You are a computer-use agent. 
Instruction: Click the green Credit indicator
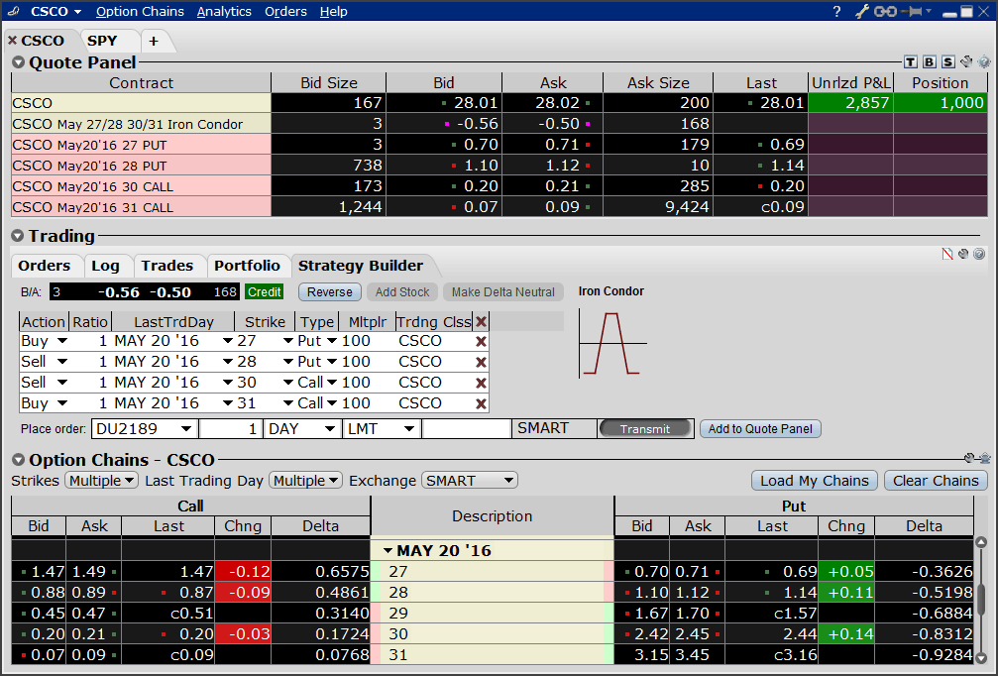tap(265, 292)
